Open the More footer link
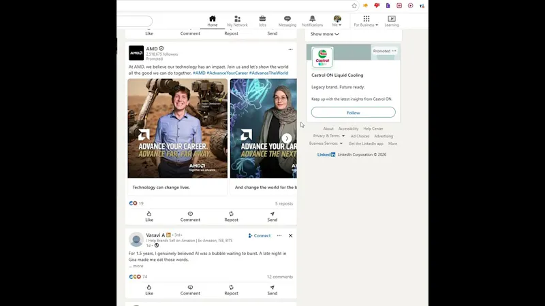545x306 pixels. [x=392, y=143]
